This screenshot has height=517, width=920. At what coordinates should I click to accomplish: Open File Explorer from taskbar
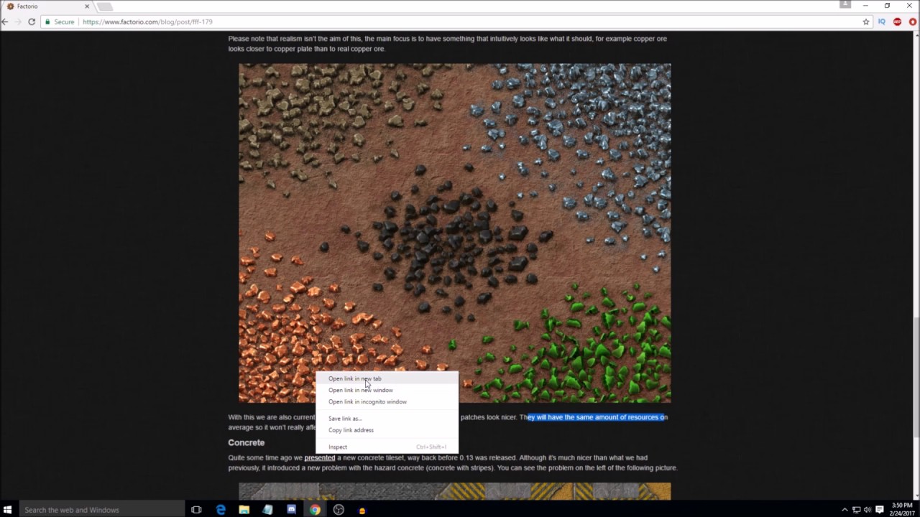(x=244, y=510)
